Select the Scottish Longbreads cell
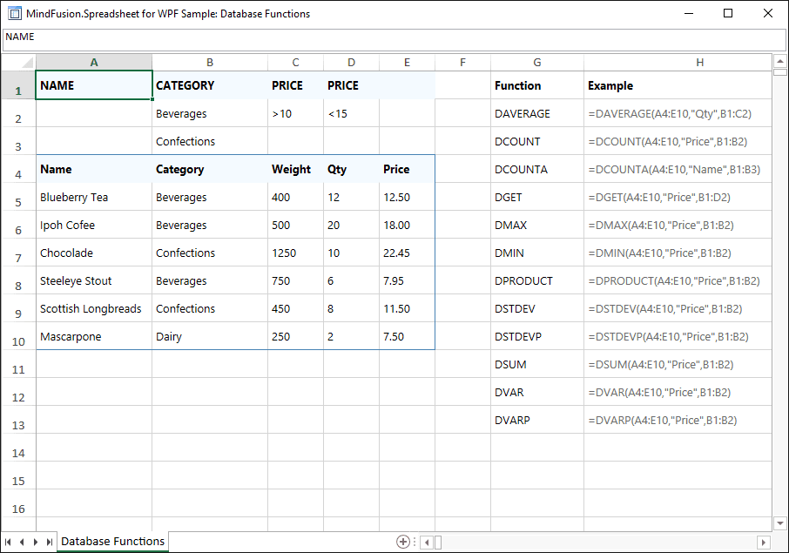 click(x=94, y=308)
